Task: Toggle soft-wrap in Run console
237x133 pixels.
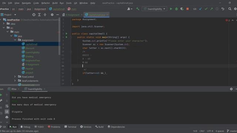Action: 7,106
